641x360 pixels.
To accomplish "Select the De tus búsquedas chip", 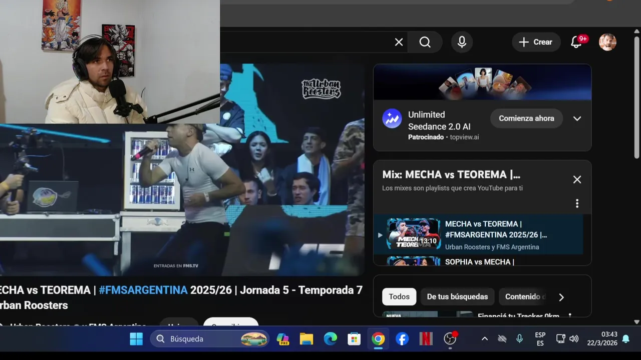I will (457, 296).
